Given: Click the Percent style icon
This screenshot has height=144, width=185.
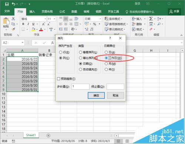Looking at the screenshot, I should (94, 24).
